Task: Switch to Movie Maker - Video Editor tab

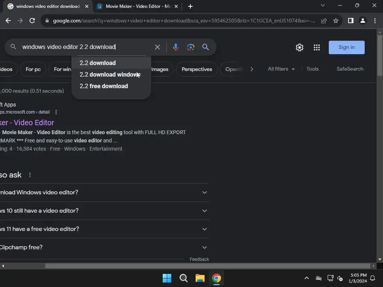Action: click(x=138, y=6)
